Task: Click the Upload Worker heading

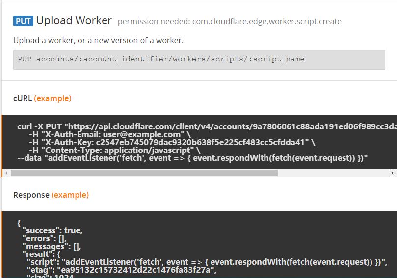Action: [74, 21]
